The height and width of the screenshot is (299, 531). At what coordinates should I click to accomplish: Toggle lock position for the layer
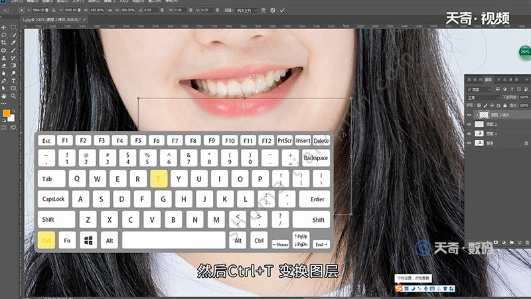(492, 106)
